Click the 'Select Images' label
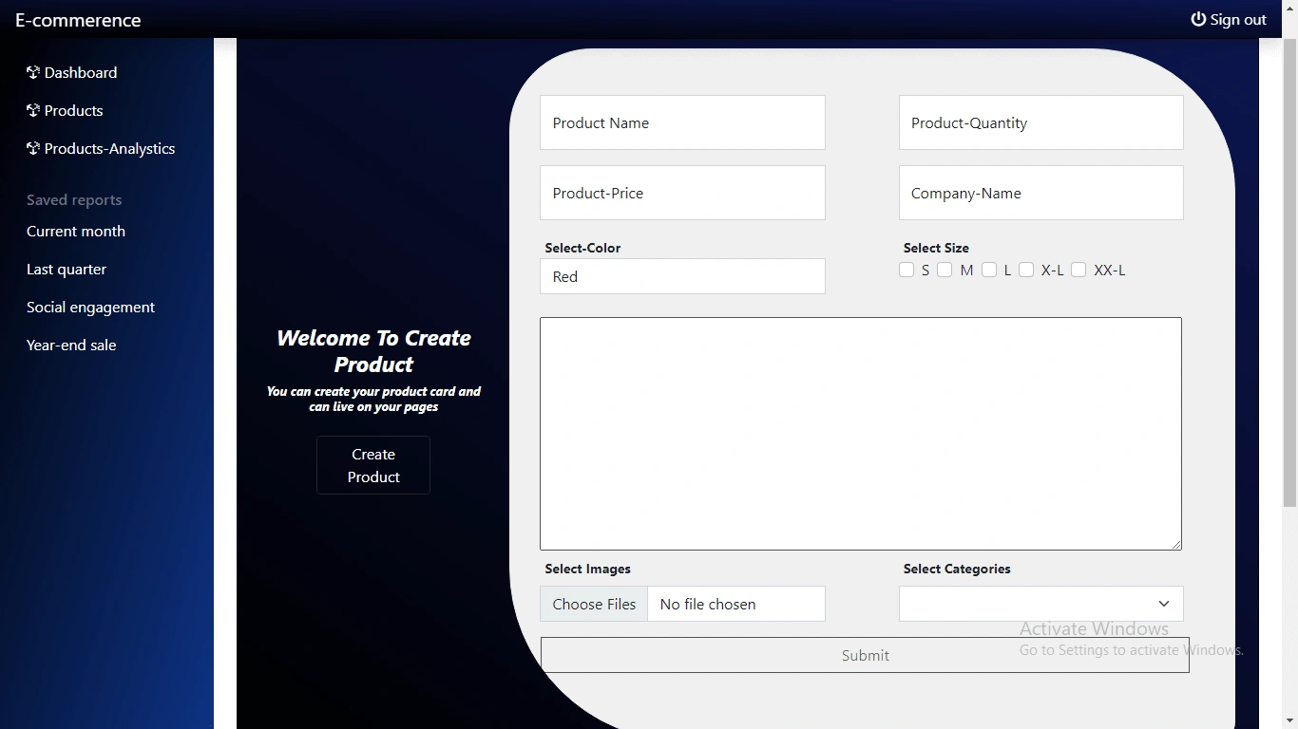This screenshot has height=729, width=1298. coord(587,569)
